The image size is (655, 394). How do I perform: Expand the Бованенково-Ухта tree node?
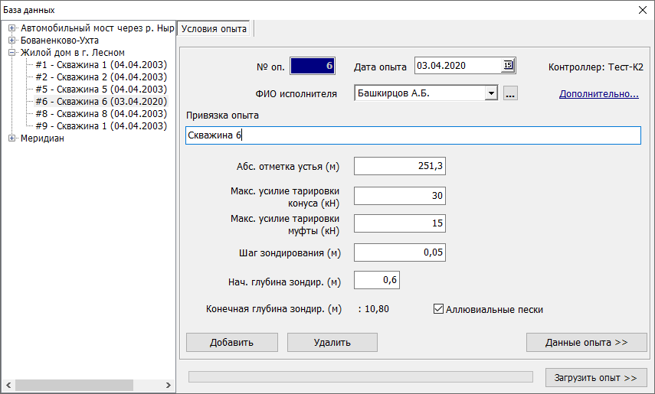tap(12, 41)
